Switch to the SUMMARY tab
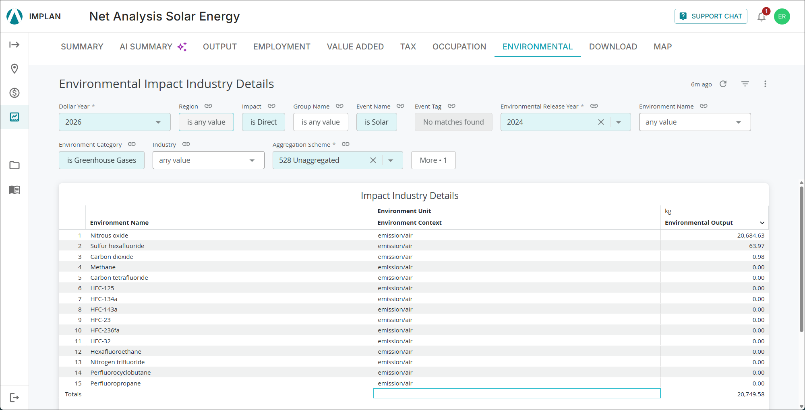805x410 pixels. click(82, 47)
